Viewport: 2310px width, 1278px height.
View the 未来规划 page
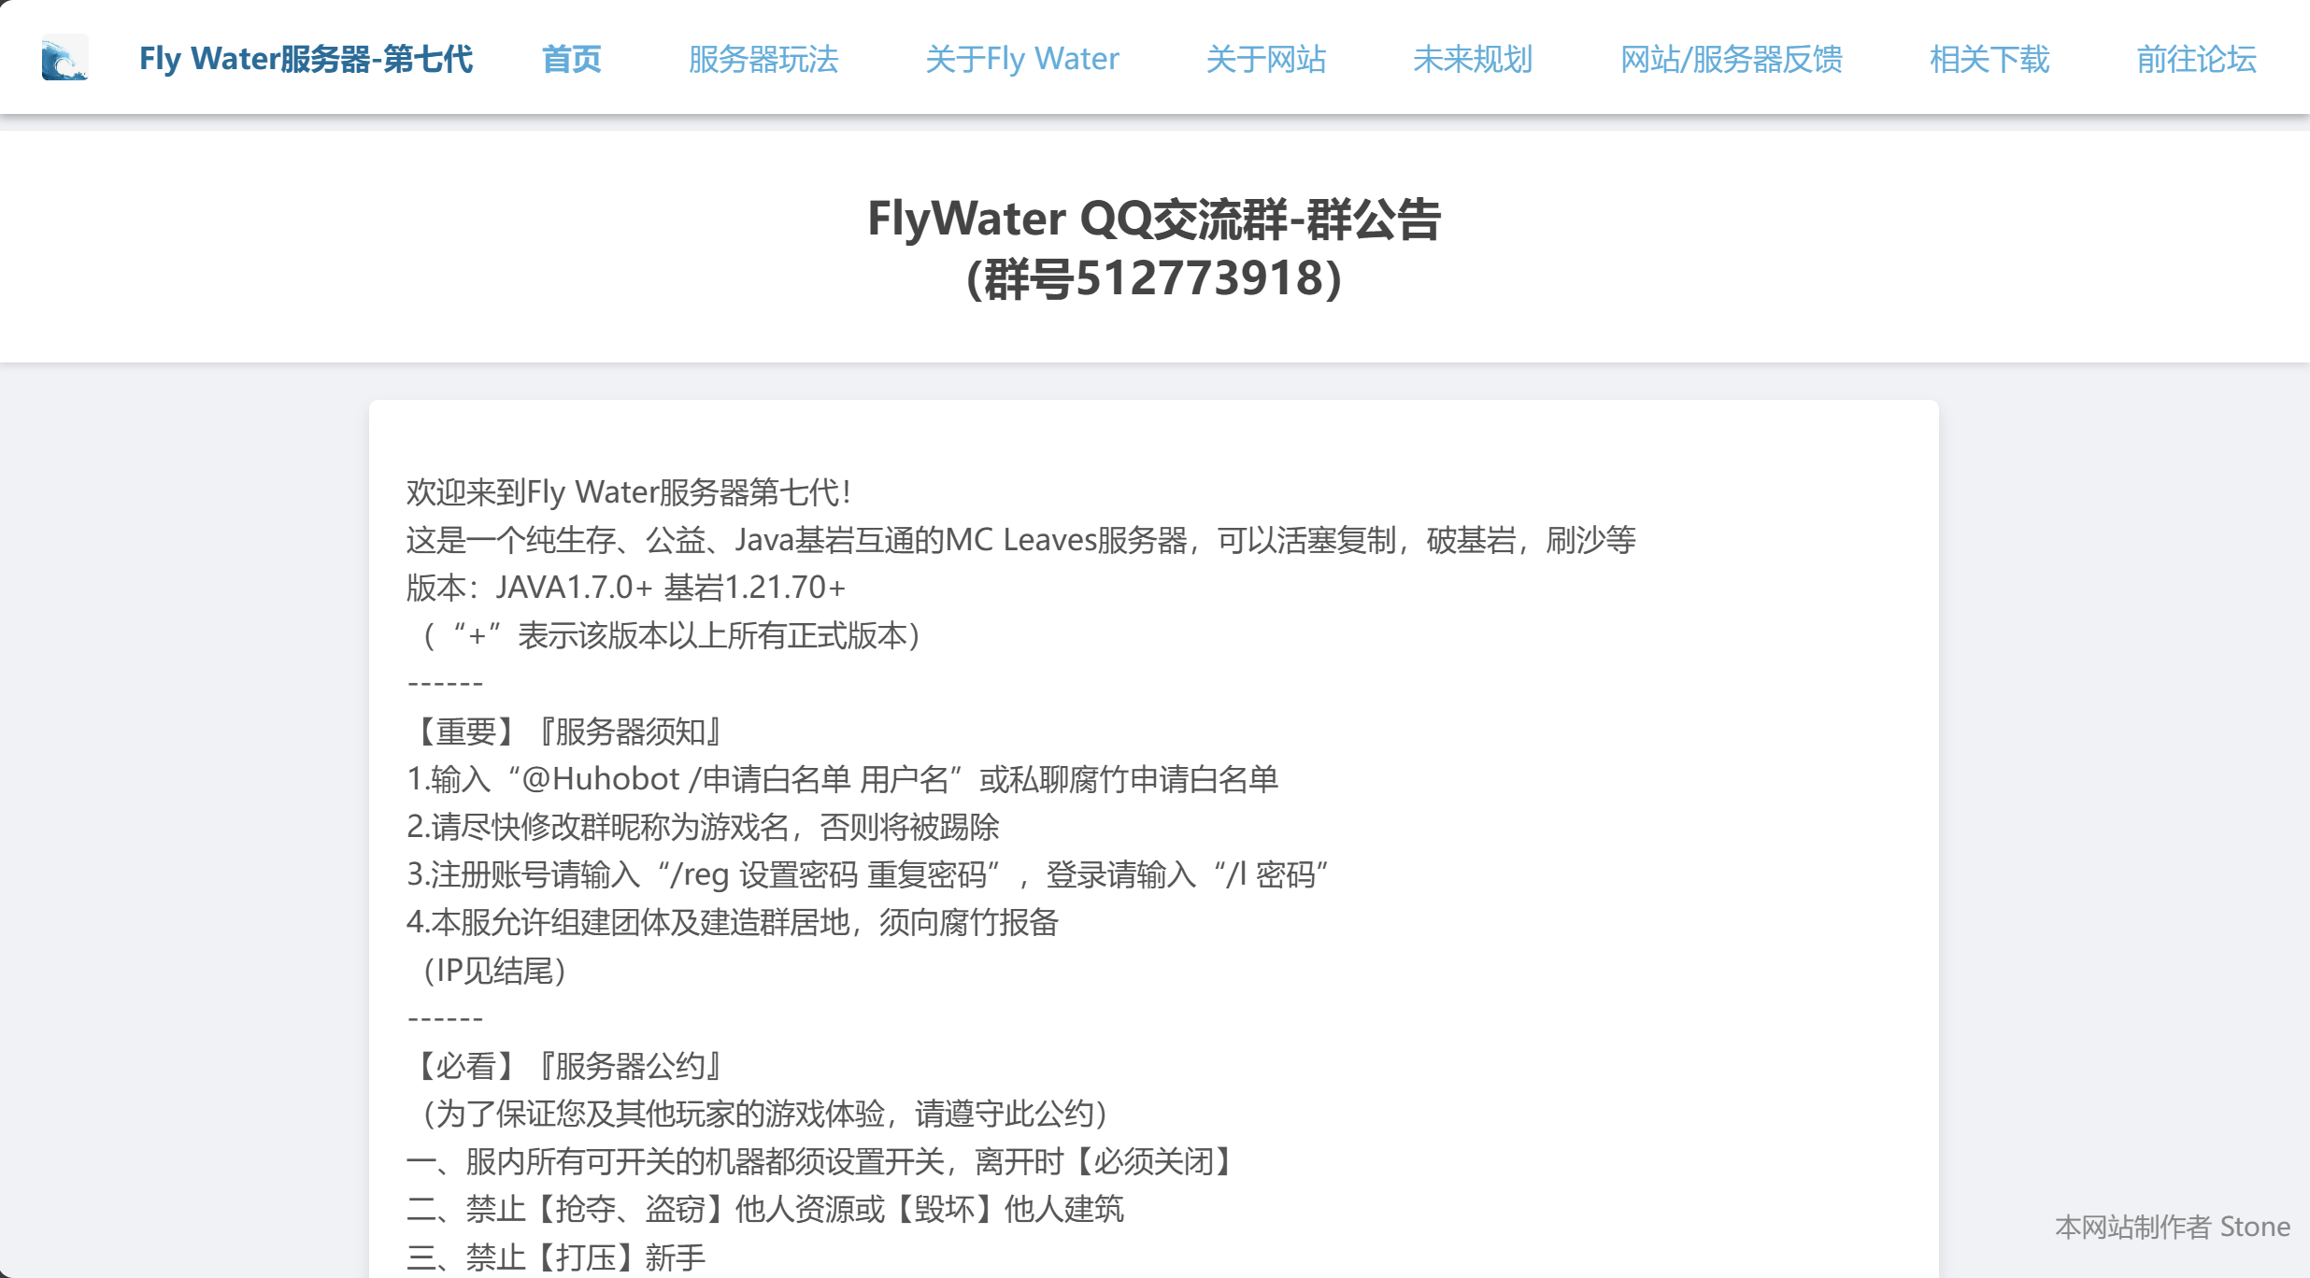tap(1472, 59)
